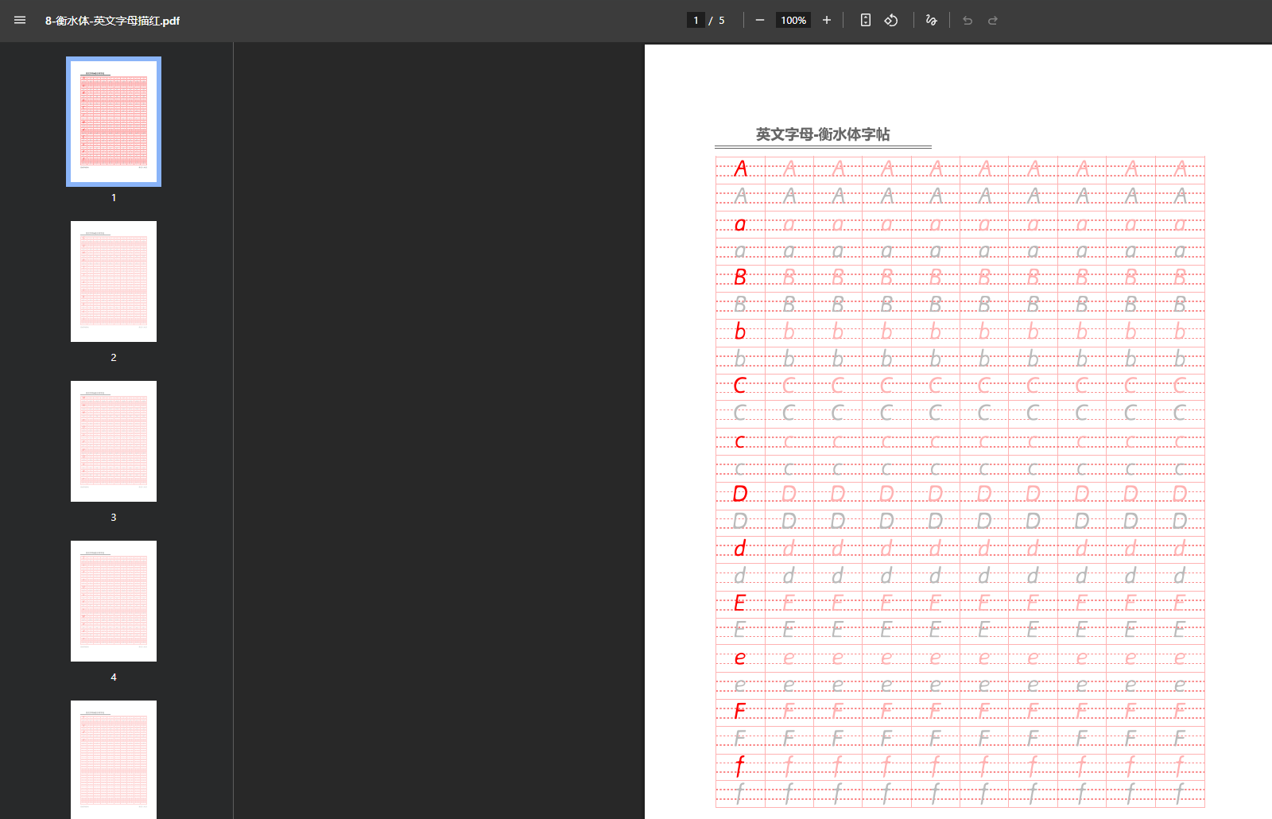1272x819 pixels.
Task: Select the page 5 thumbnail
Action: [x=114, y=759]
